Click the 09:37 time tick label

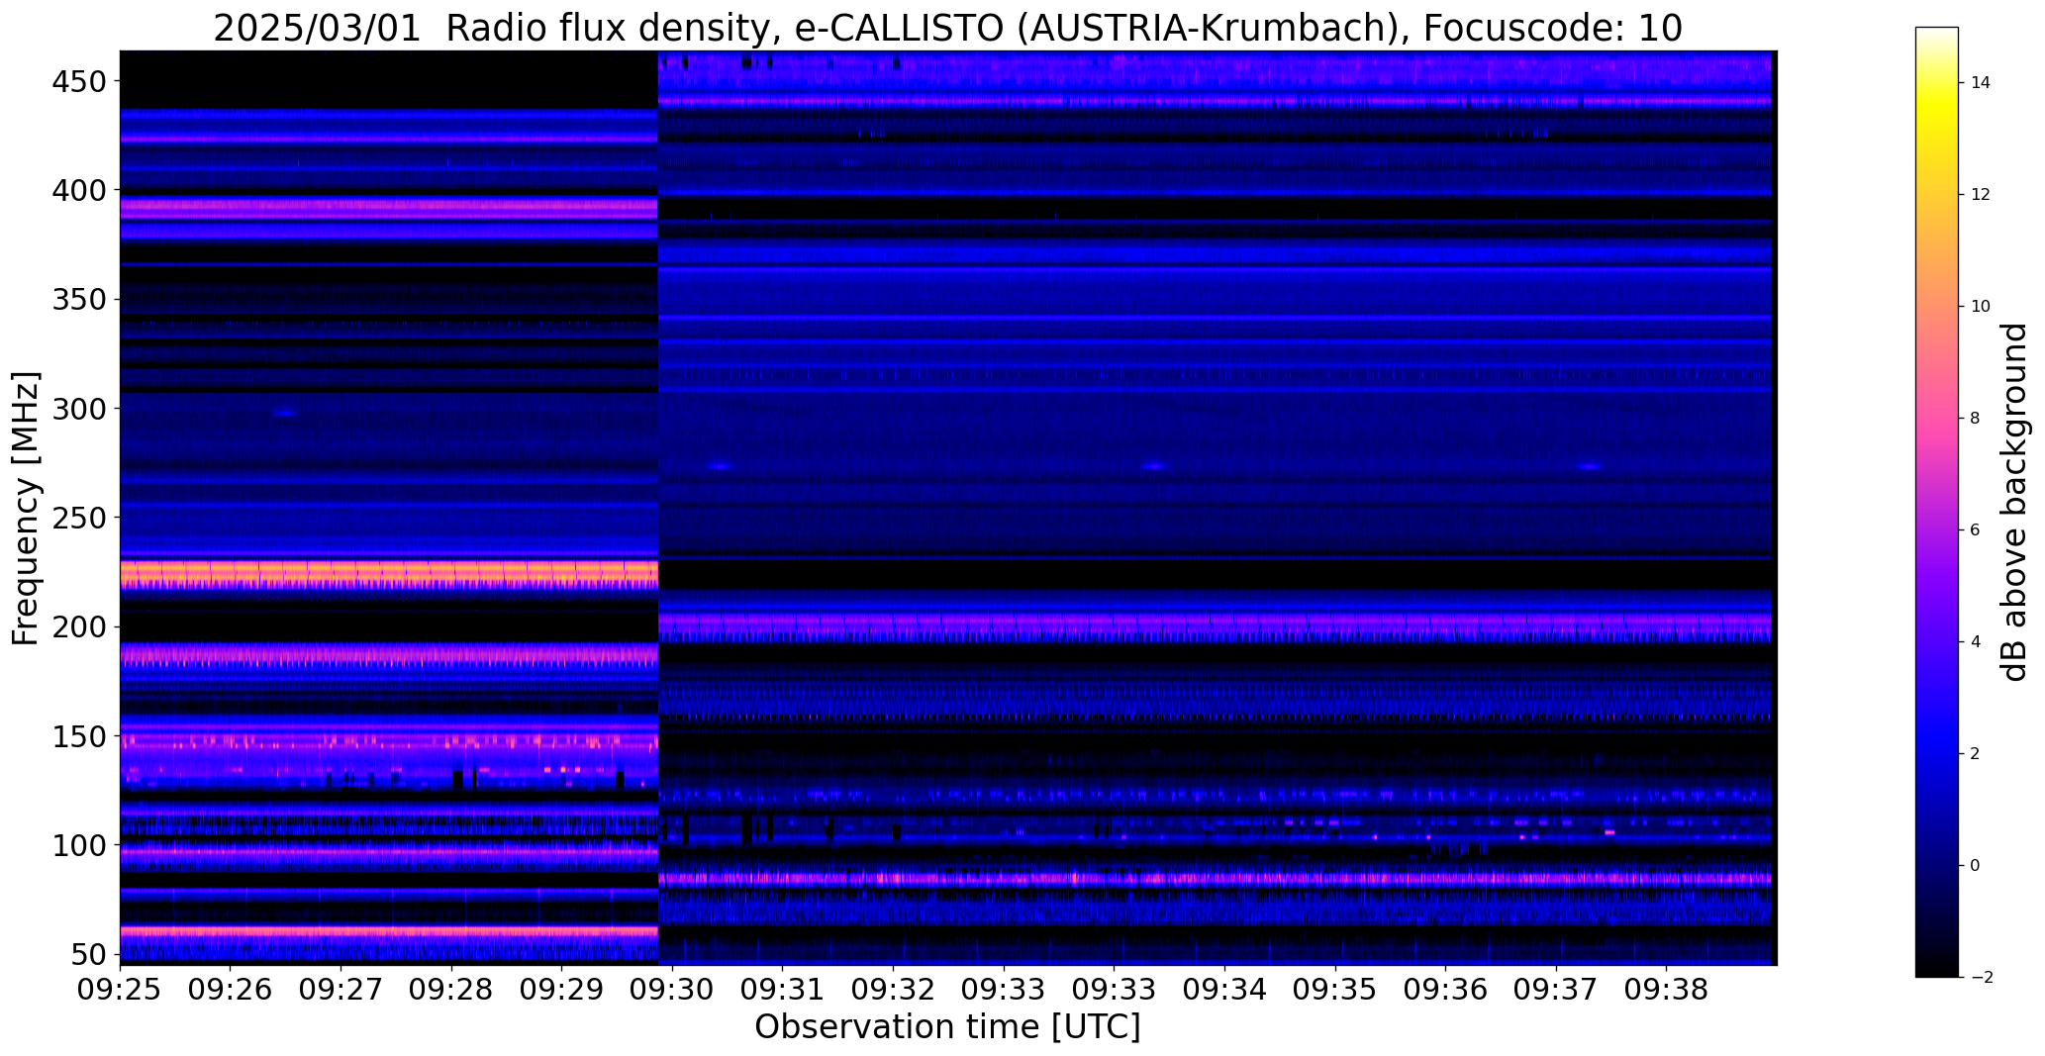pos(1557,991)
